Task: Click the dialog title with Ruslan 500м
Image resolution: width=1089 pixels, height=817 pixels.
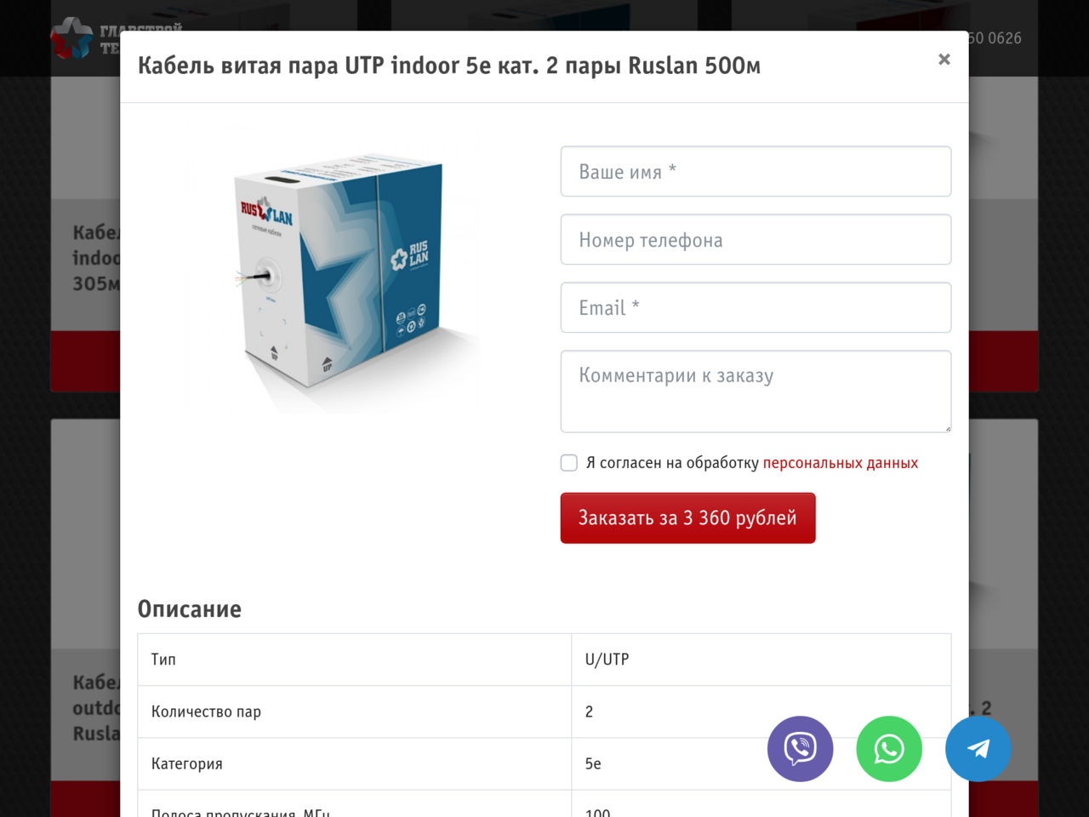Action: (449, 66)
